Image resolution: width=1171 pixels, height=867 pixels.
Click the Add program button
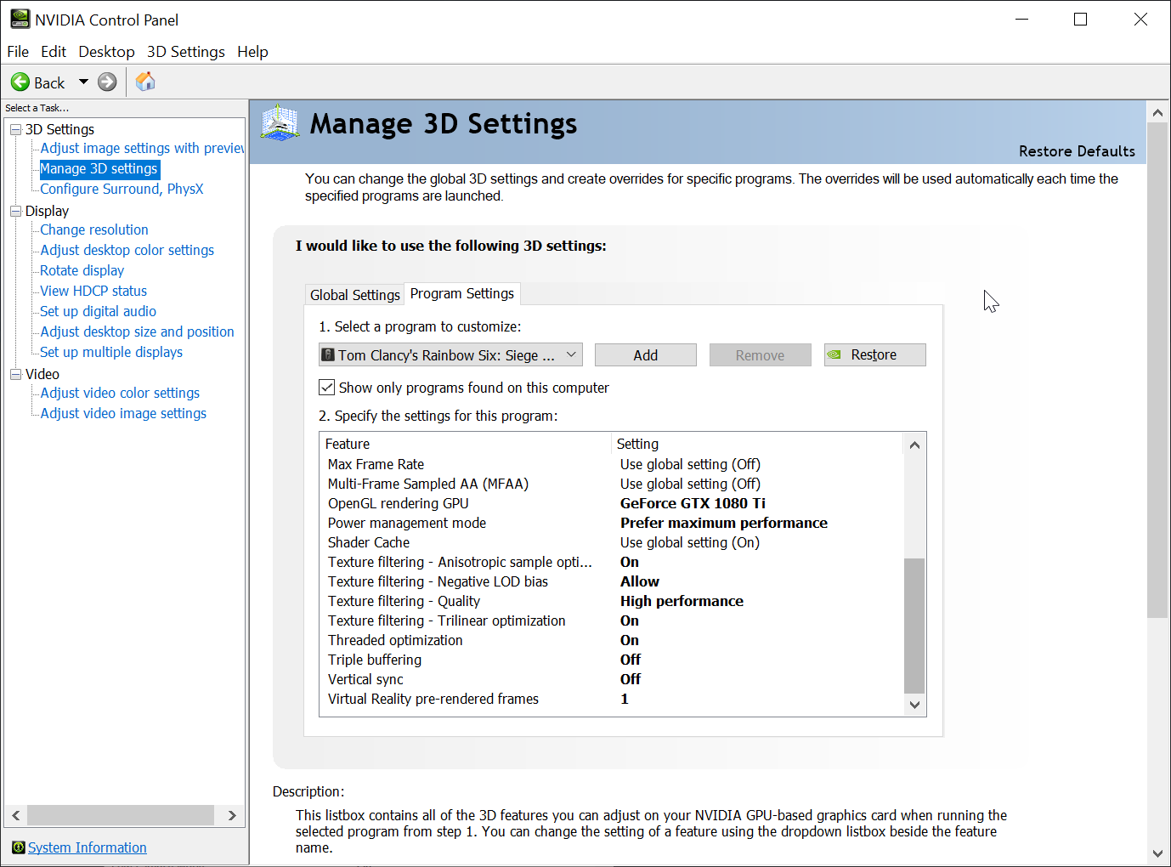[x=645, y=355]
